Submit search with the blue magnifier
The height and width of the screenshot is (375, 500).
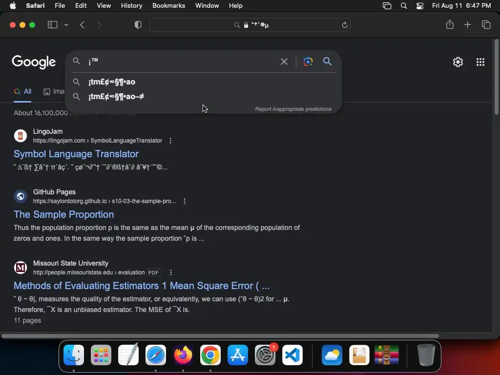[x=327, y=61]
